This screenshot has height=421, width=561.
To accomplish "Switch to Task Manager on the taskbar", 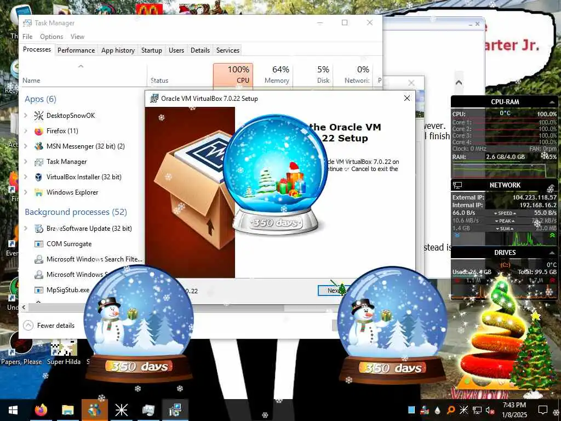I will click(148, 410).
